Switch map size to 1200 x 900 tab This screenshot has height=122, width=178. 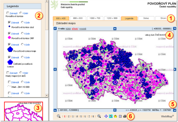(112, 18)
